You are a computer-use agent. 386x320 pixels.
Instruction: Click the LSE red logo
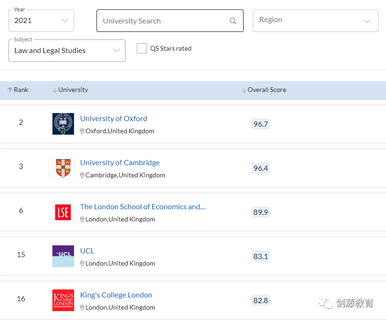pyautogui.click(x=63, y=212)
